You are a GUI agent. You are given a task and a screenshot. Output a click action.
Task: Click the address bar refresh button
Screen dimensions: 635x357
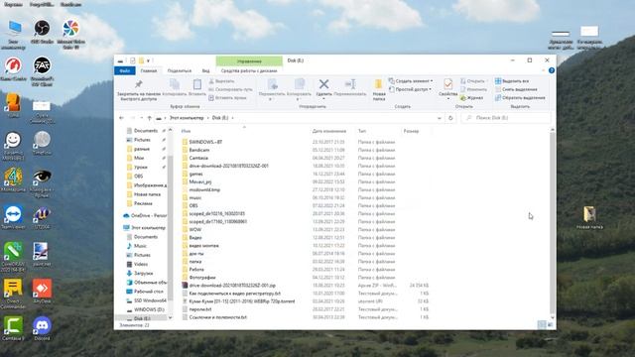450,118
